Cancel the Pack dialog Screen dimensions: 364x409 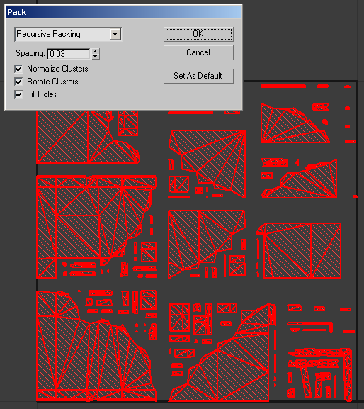tap(198, 52)
